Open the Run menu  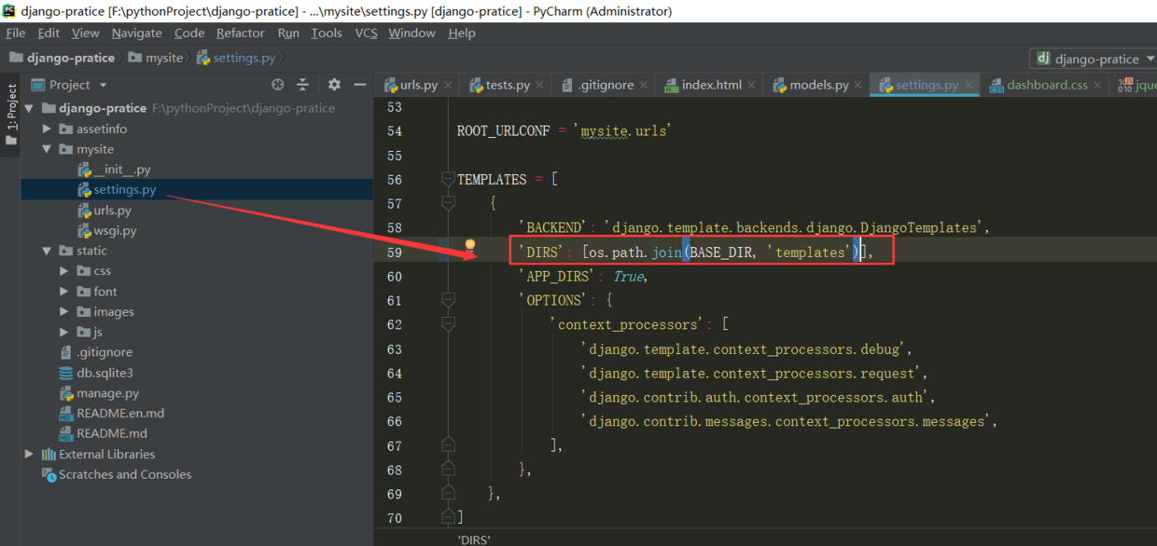coord(288,33)
